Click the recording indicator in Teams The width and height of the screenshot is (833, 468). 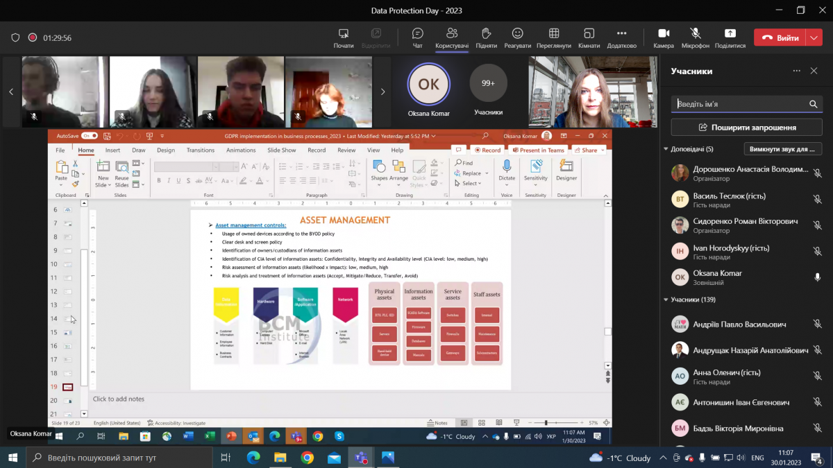click(32, 38)
